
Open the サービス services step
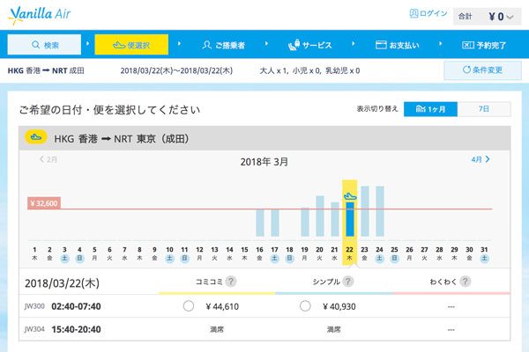point(310,45)
